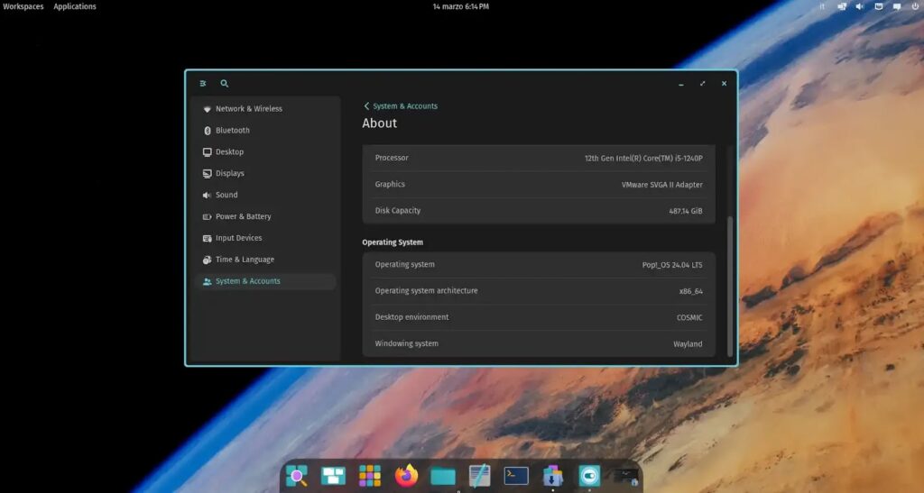Launch the Terminal from the dock

515,475
